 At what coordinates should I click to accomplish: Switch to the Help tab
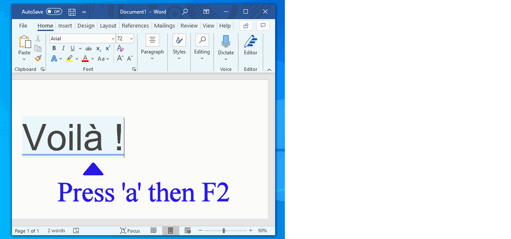[x=225, y=26]
